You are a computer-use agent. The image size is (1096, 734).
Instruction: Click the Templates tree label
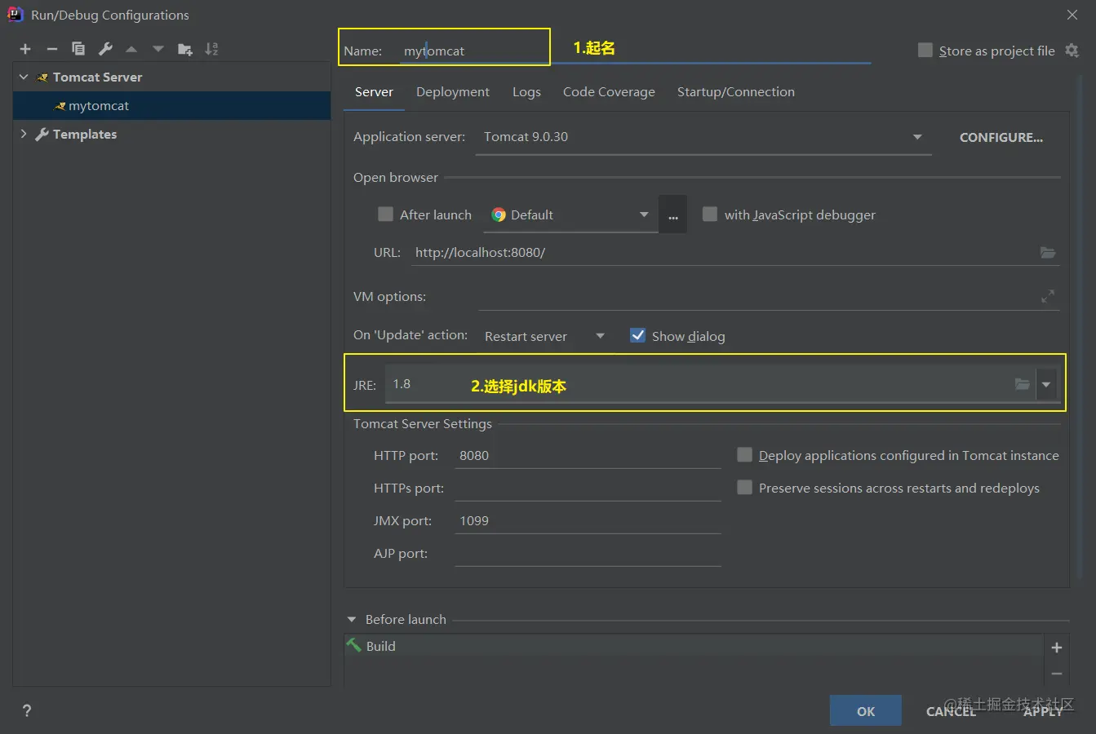(85, 134)
